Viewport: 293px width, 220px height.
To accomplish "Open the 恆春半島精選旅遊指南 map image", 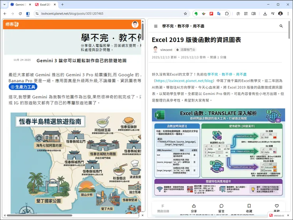I will 76,163.
